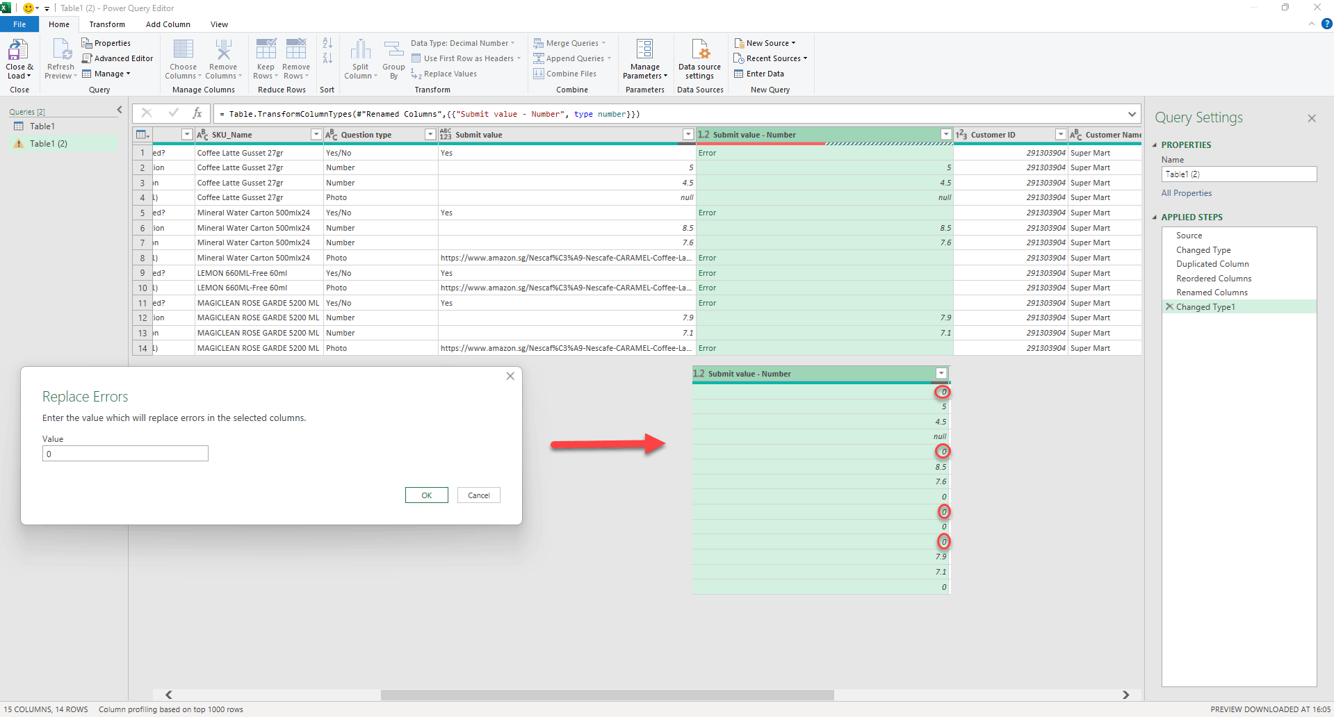Click the Remove Rows icon
Viewport: 1334px width, 717px height.
(x=296, y=50)
